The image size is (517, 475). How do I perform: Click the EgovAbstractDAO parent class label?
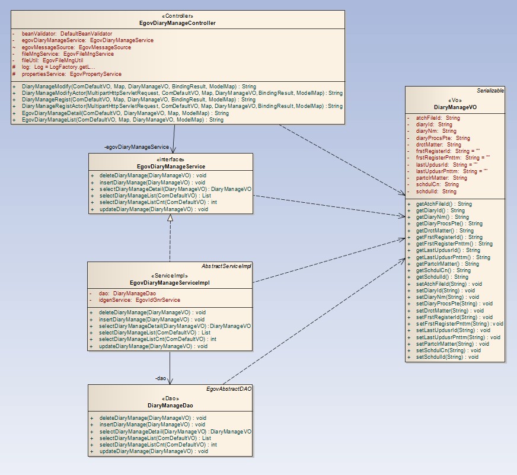click(229, 389)
